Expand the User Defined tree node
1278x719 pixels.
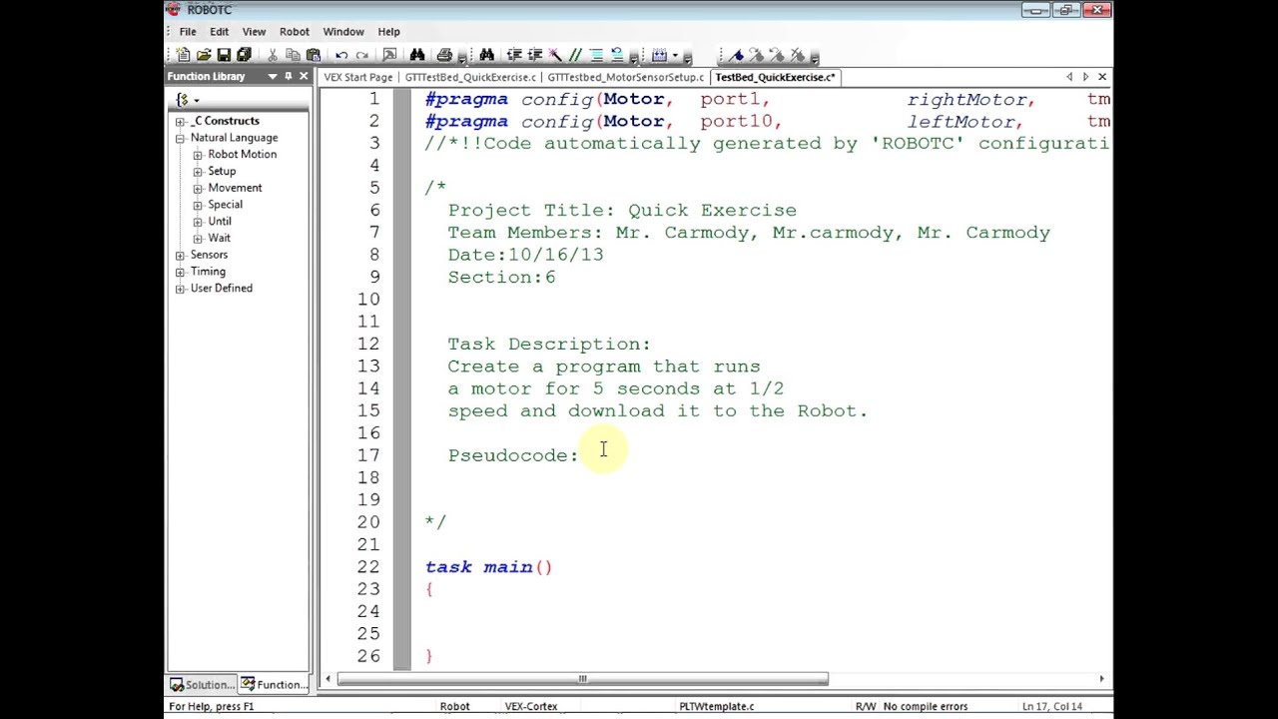click(181, 289)
